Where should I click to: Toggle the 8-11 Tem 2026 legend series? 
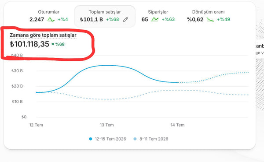pyautogui.click(x=151, y=139)
